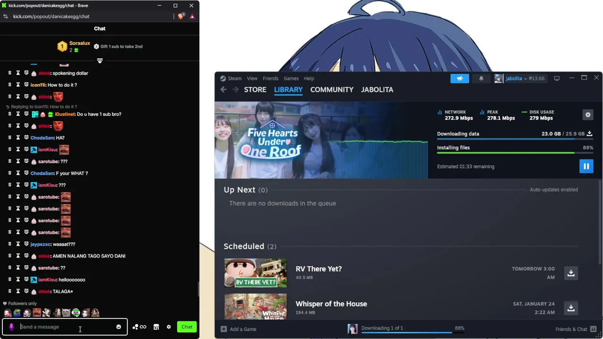Click Steam downloads page scrollbar

pyautogui.click(x=600, y=221)
